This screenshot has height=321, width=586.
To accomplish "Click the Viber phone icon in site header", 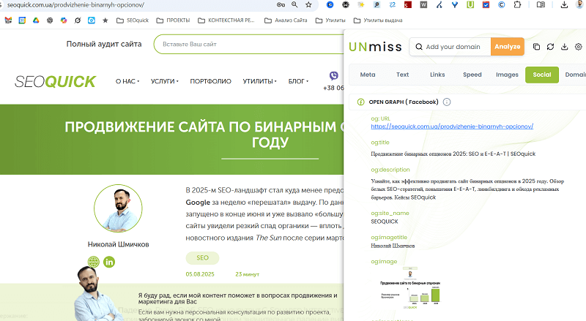I will [x=334, y=76].
